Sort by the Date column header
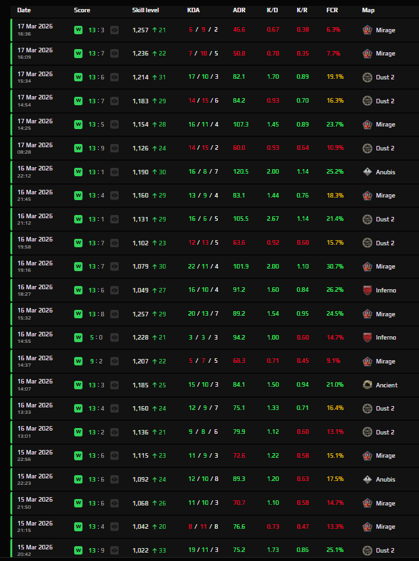 click(24, 10)
